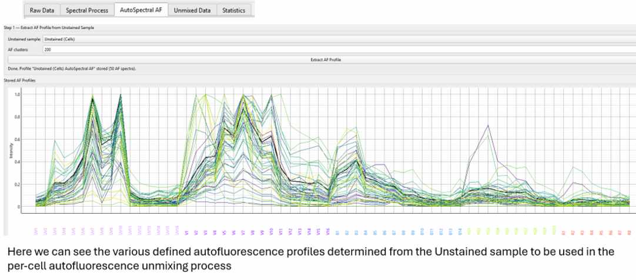Click the UV10 detector label on the x-axis
The width and height of the screenshot is (636, 280).
coord(120,231)
